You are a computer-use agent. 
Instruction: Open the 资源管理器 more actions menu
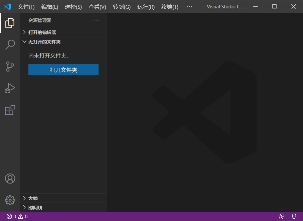pyautogui.click(x=96, y=20)
